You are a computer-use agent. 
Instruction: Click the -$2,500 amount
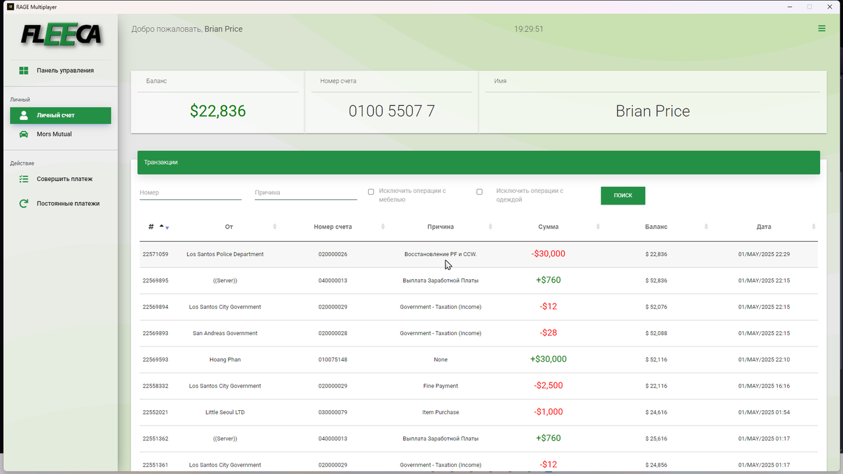point(548,386)
